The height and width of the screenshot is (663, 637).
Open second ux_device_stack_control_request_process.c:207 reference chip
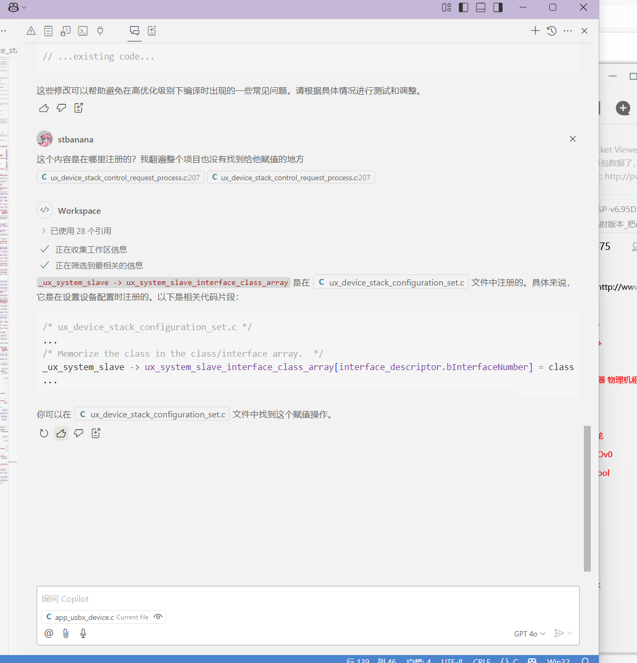[x=291, y=178]
